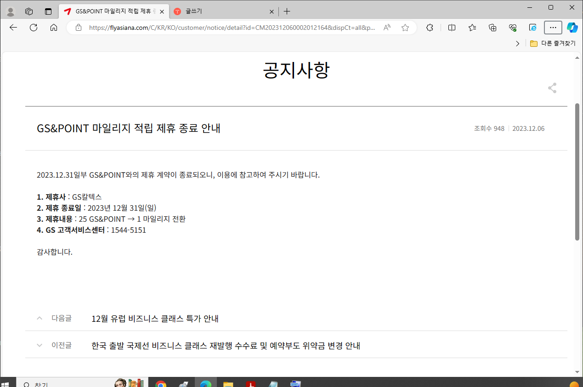The image size is (583, 387).
Task: Open Copilot sidebar icon
Action: (x=572, y=28)
